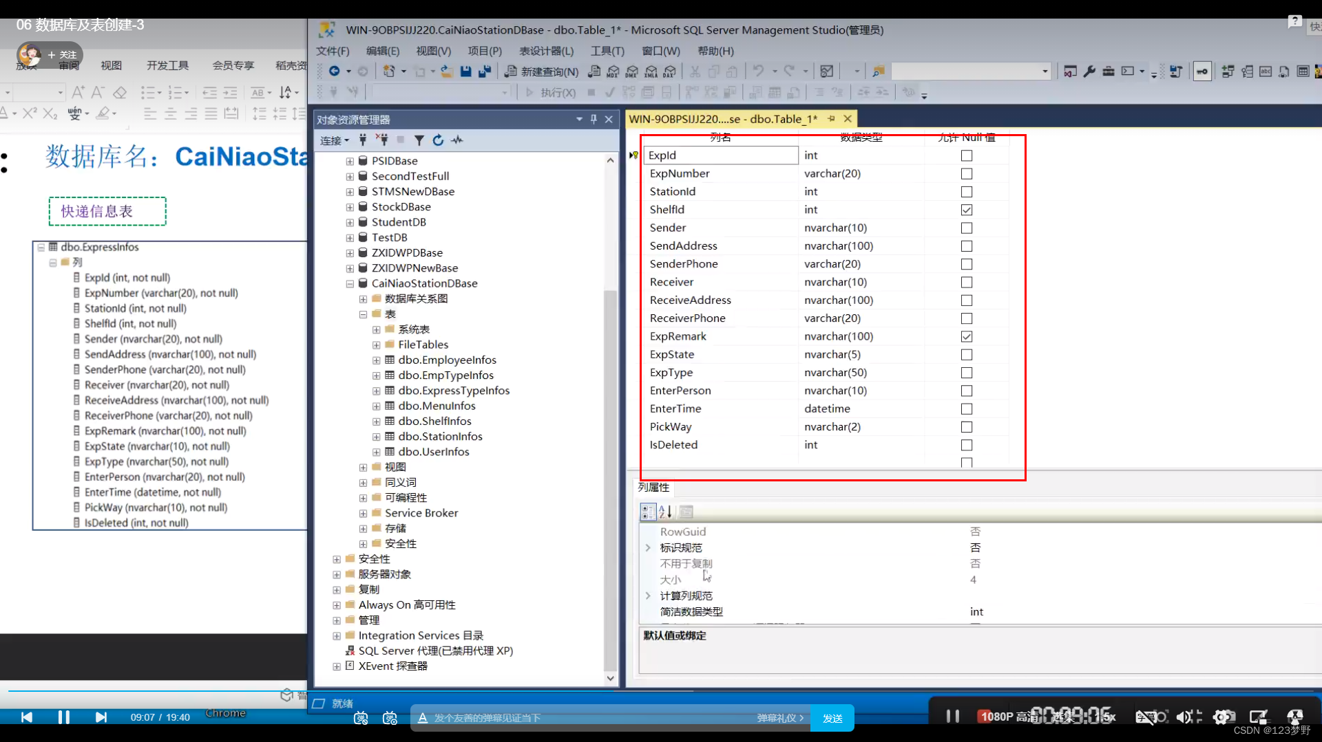Click the save icon in toolbar

[x=466, y=72]
